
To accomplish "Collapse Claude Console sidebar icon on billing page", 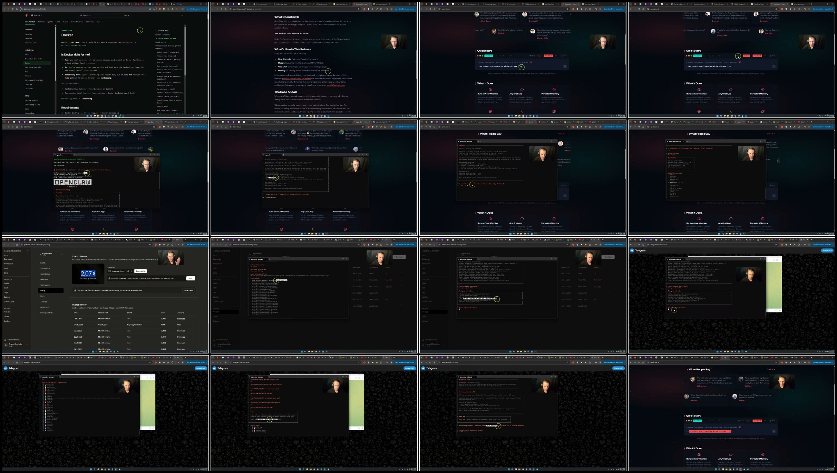I will (x=28, y=251).
